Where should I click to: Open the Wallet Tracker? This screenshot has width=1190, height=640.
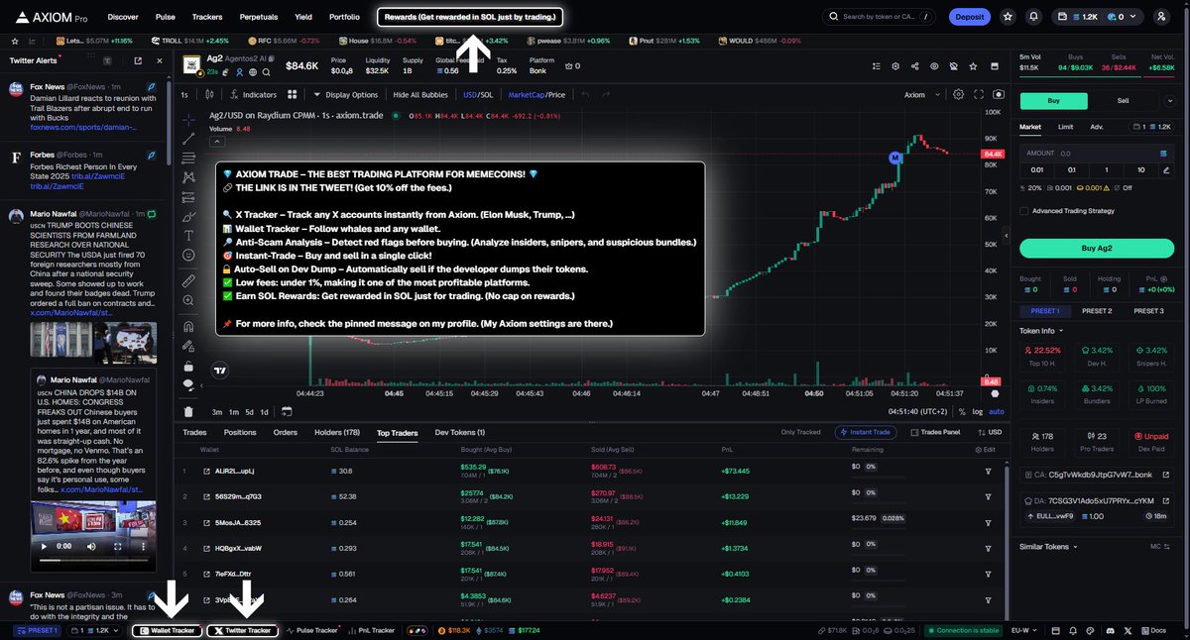(x=168, y=630)
